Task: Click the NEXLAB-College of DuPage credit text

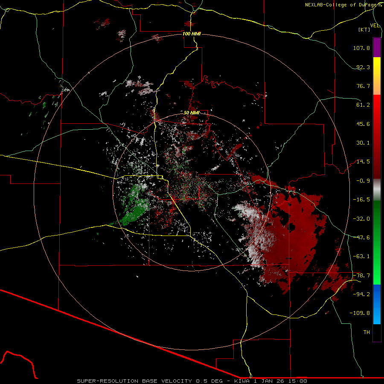Action: (343, 5)
